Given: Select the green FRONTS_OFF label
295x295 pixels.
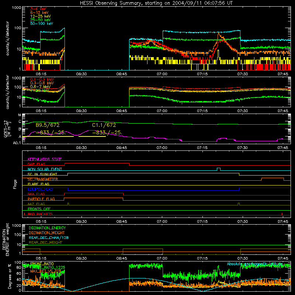Looking at the screenshot, I should [39, 209].
